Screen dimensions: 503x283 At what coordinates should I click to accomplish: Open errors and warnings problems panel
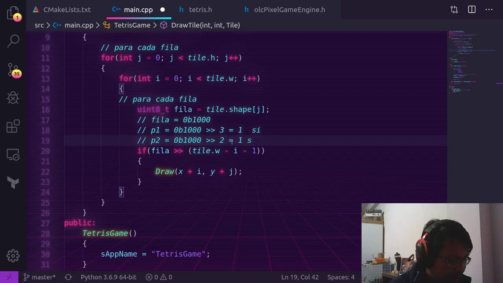click(x=159, y=277)
